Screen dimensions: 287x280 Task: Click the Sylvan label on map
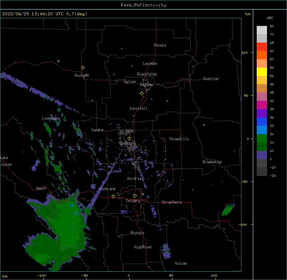(130, 81)
